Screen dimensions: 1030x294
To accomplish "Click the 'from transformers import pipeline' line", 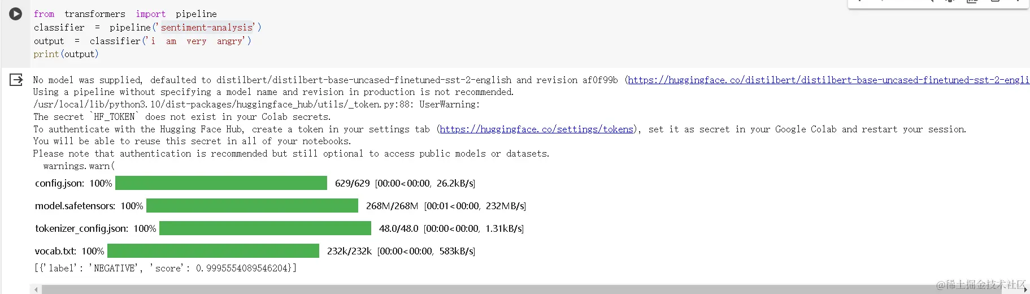I will [124, 14].
